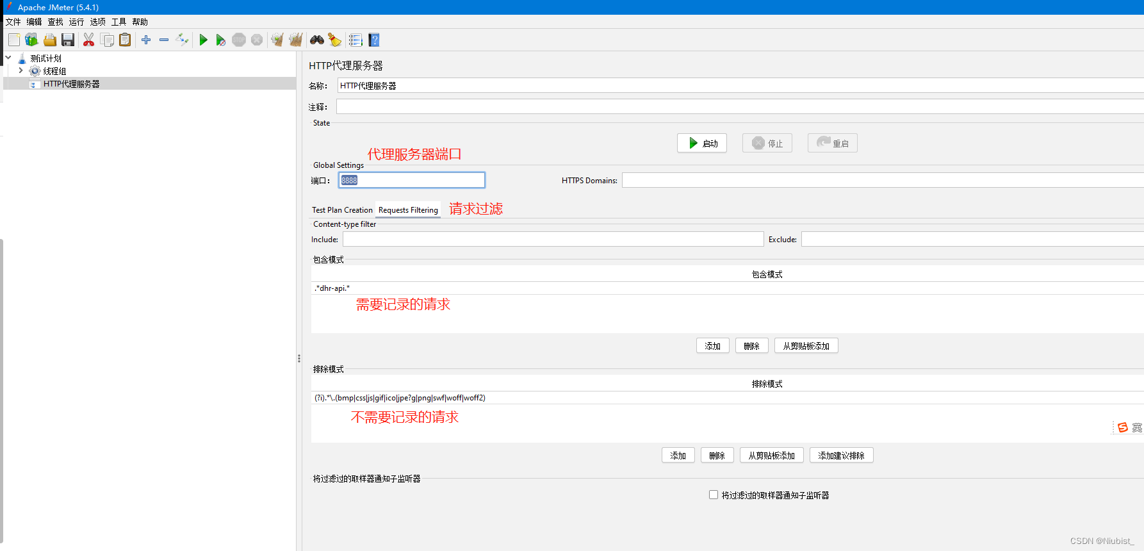Click the 停止 button in the State section
This screenshot has height=551, width=1144.
pos(767,143)
